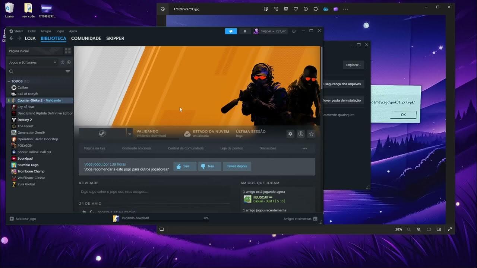Image resolution: width=477 pixels, height=268 pixels.
Task: Click Não thumbs down button
Action: [209, 166]
